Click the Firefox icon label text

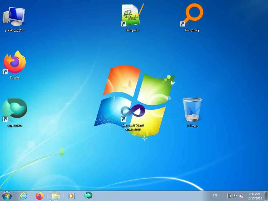click(15, 77)
